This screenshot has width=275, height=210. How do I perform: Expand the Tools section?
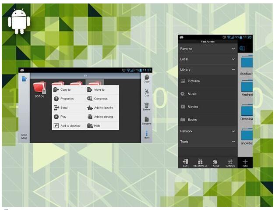coord(233,142)
